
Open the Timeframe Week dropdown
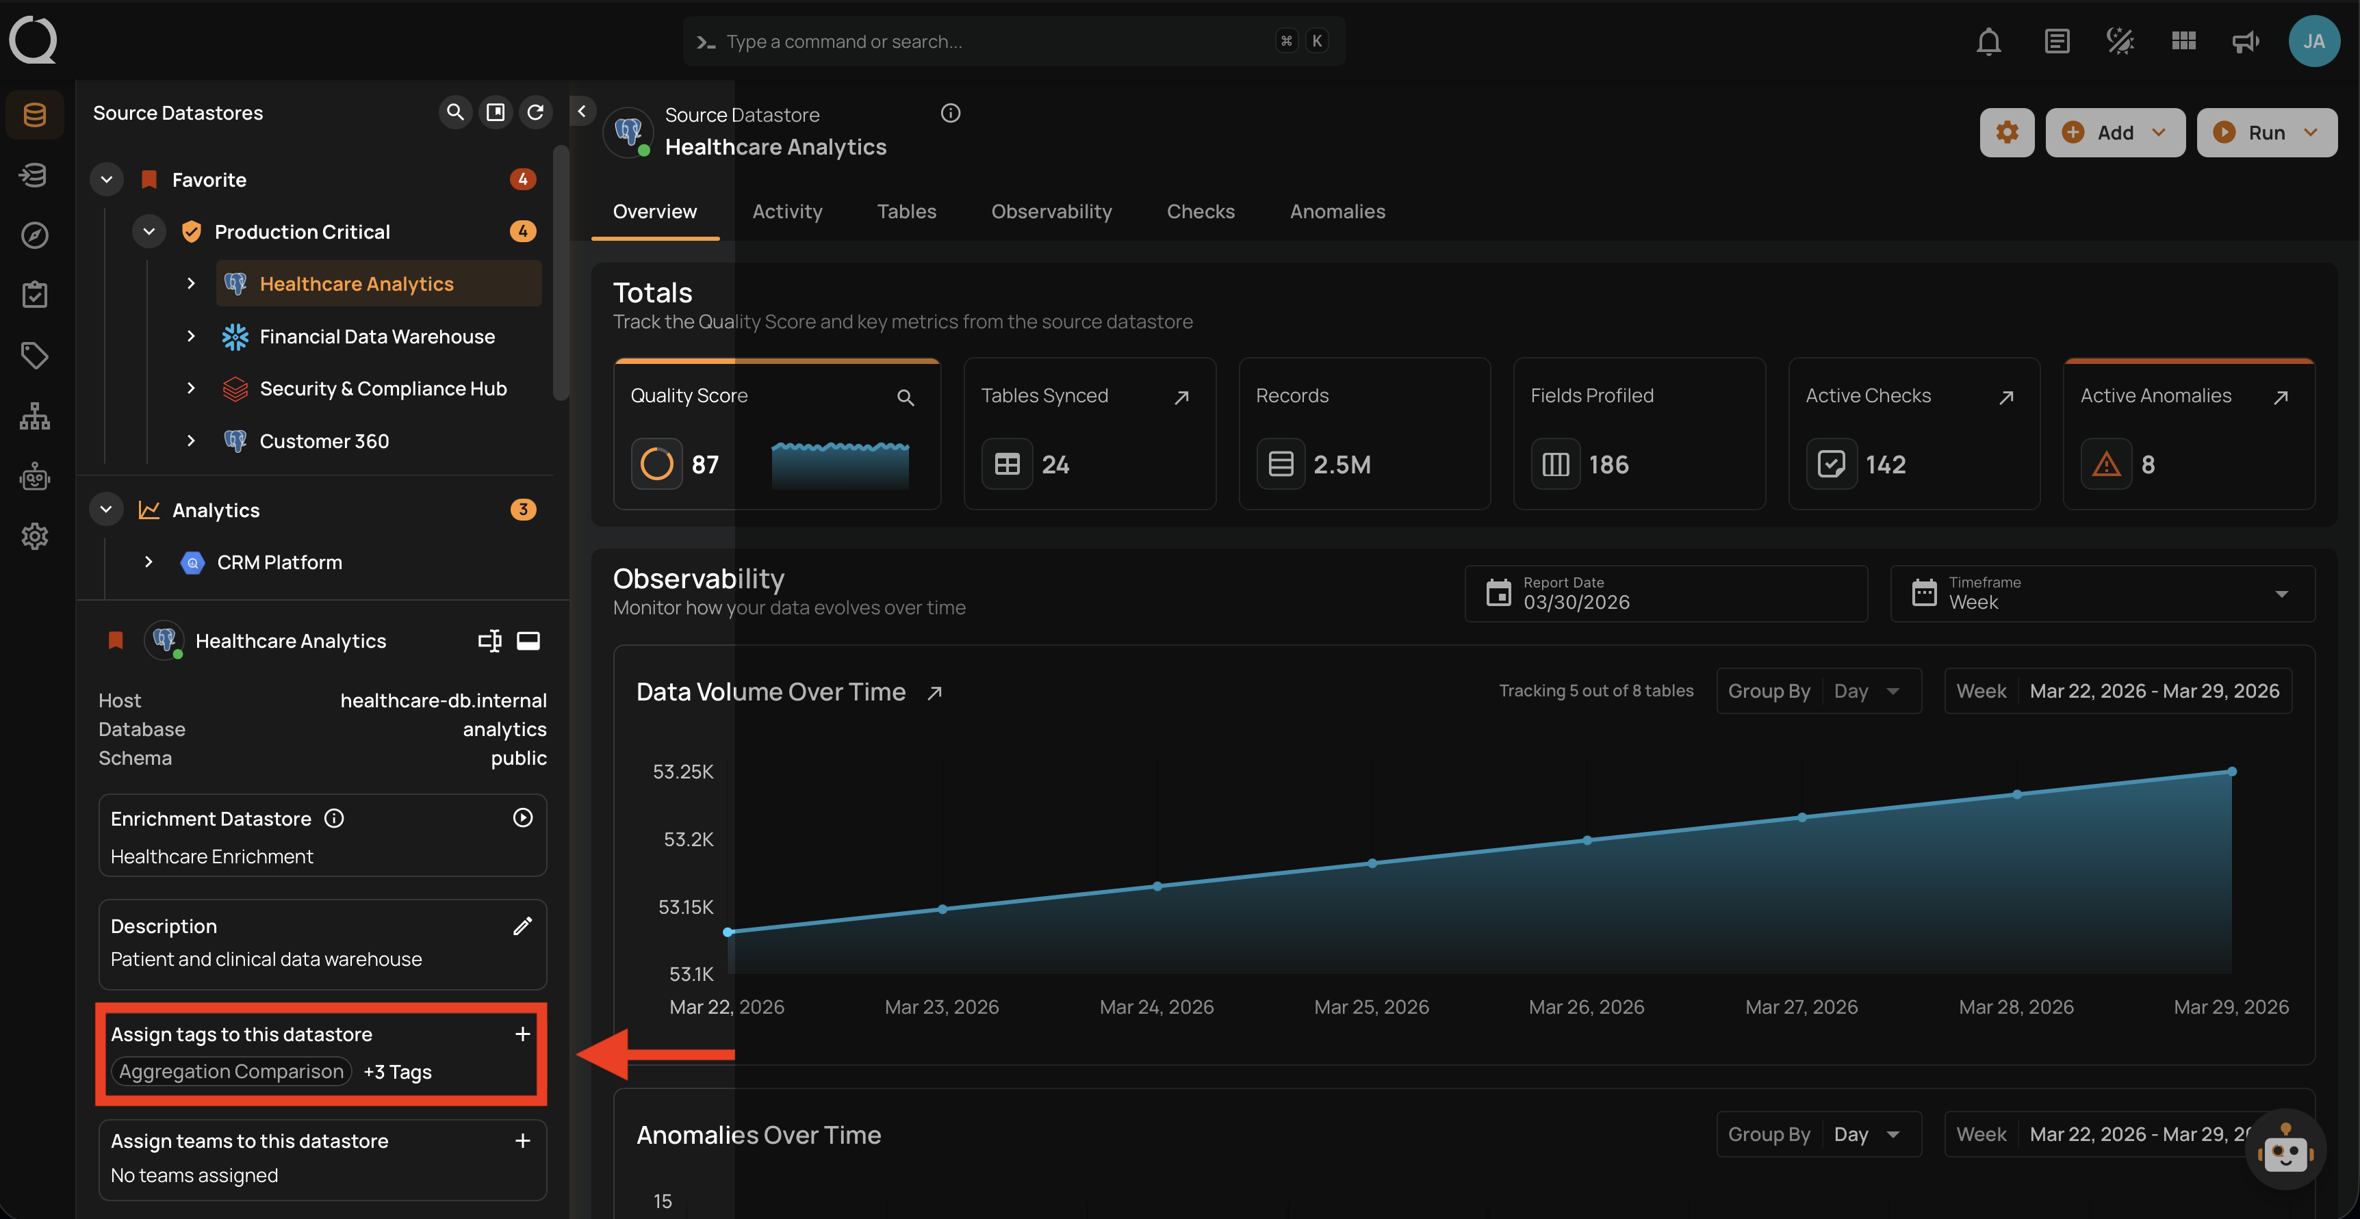click(x=2102, y=594)
